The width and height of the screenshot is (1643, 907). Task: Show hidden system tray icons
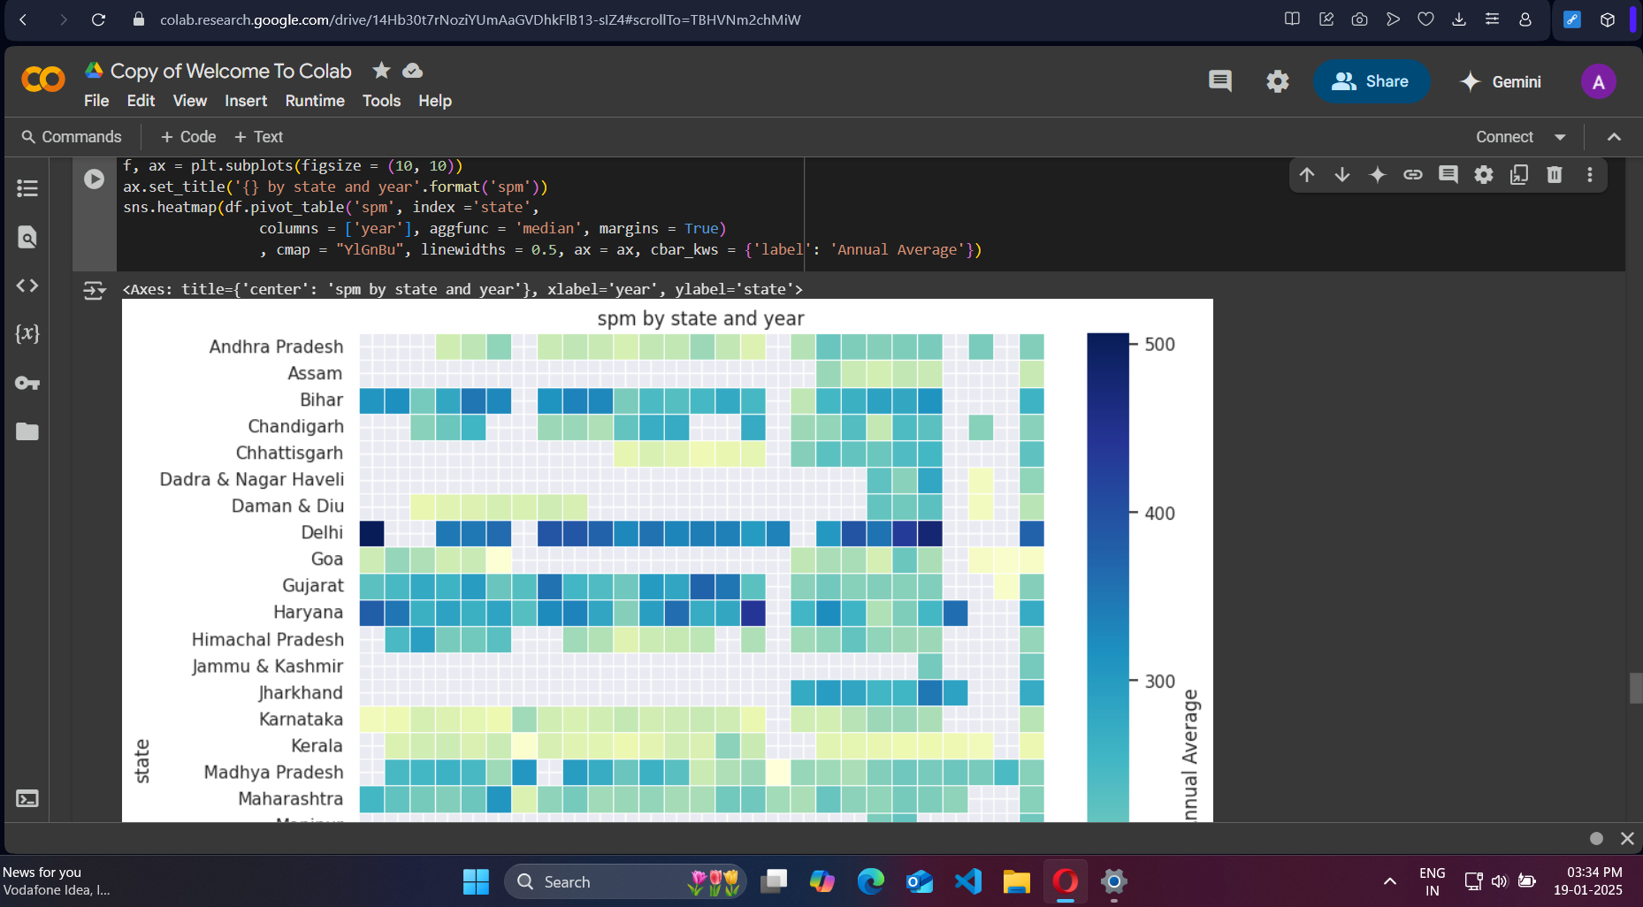(x=1390, y=881)
